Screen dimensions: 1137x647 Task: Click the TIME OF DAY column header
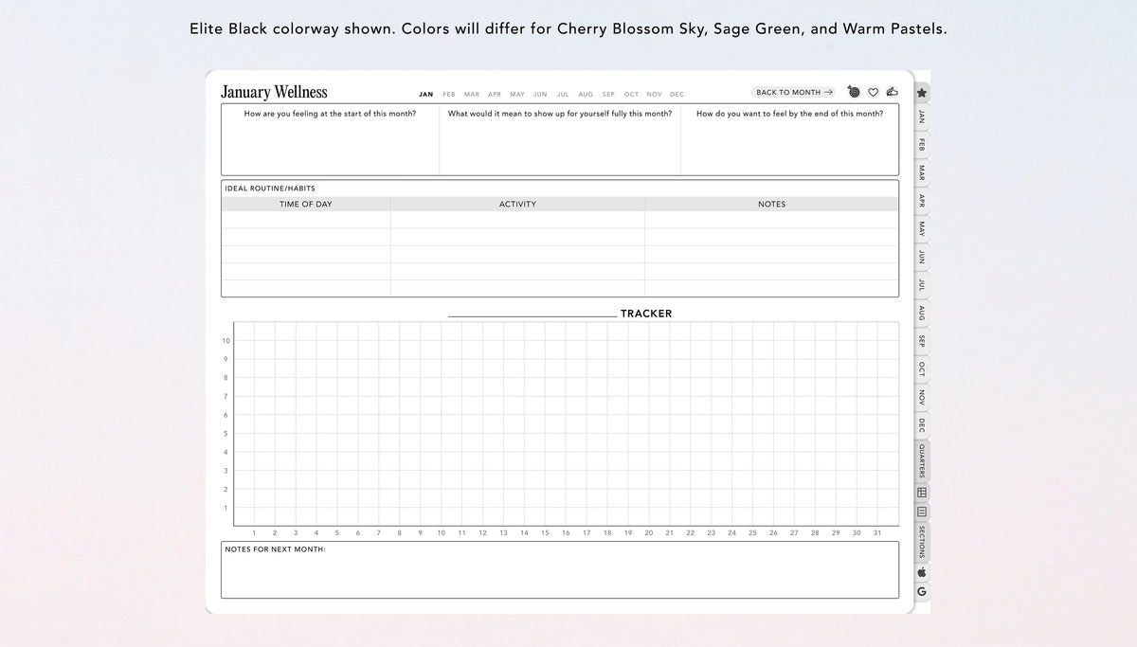coord(306,204)
